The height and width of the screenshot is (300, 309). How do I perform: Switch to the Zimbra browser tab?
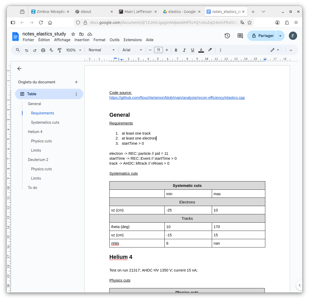point(50,12)
